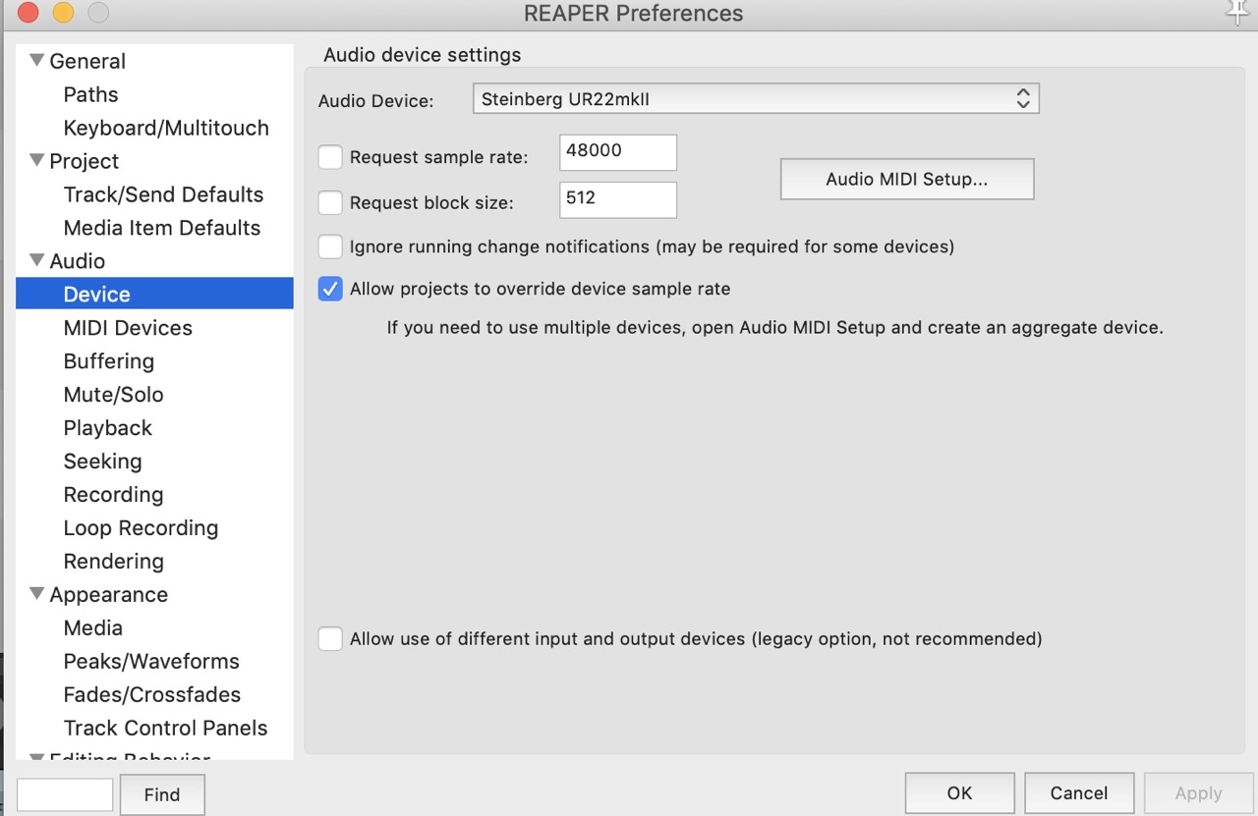Open the Audio Device dropdown
Viewport: 1258px width, 816px height.
pos(755,99)
